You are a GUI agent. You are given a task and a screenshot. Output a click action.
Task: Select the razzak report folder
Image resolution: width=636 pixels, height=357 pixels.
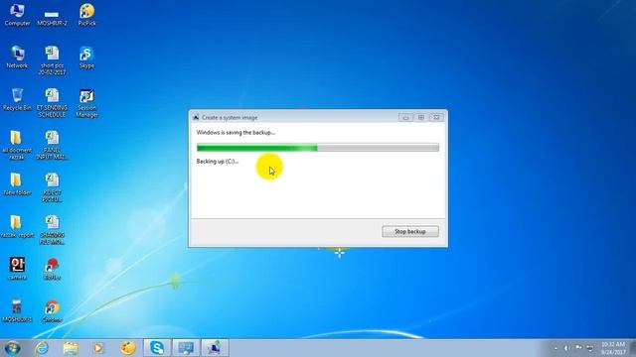17,227
